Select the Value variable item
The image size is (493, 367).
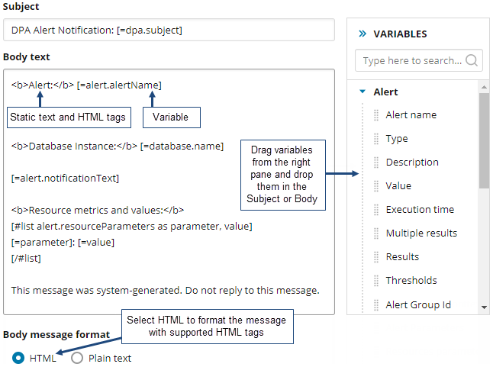(398, 186)
